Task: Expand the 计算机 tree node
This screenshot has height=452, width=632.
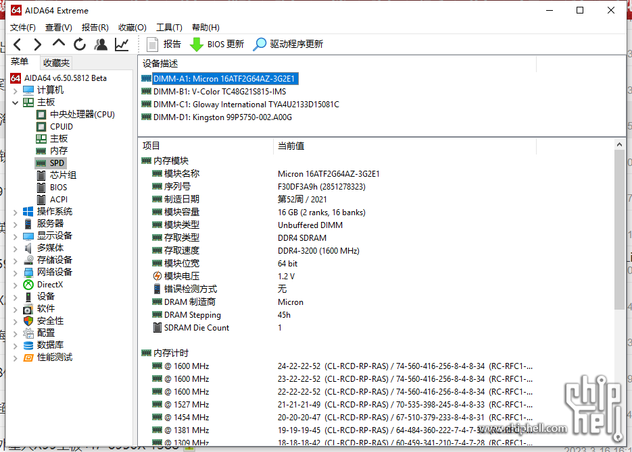Action: click(16, 90)
